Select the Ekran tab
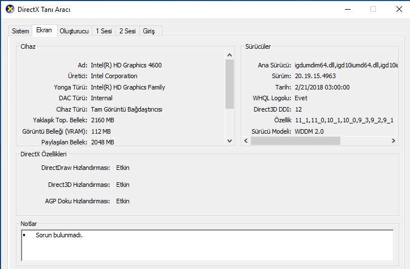This screenshot has height=269, width=410. pos(44,30)
